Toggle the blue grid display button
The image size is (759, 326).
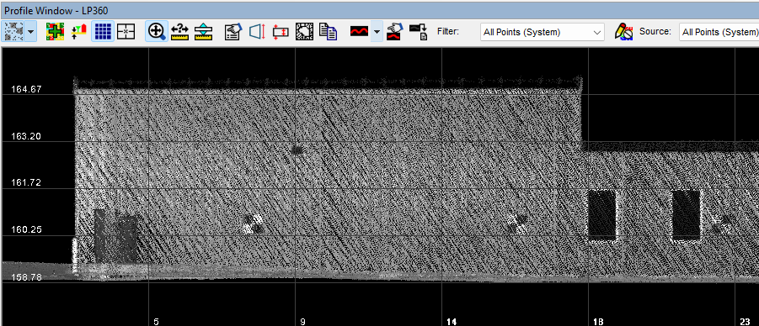pos(103,31)
